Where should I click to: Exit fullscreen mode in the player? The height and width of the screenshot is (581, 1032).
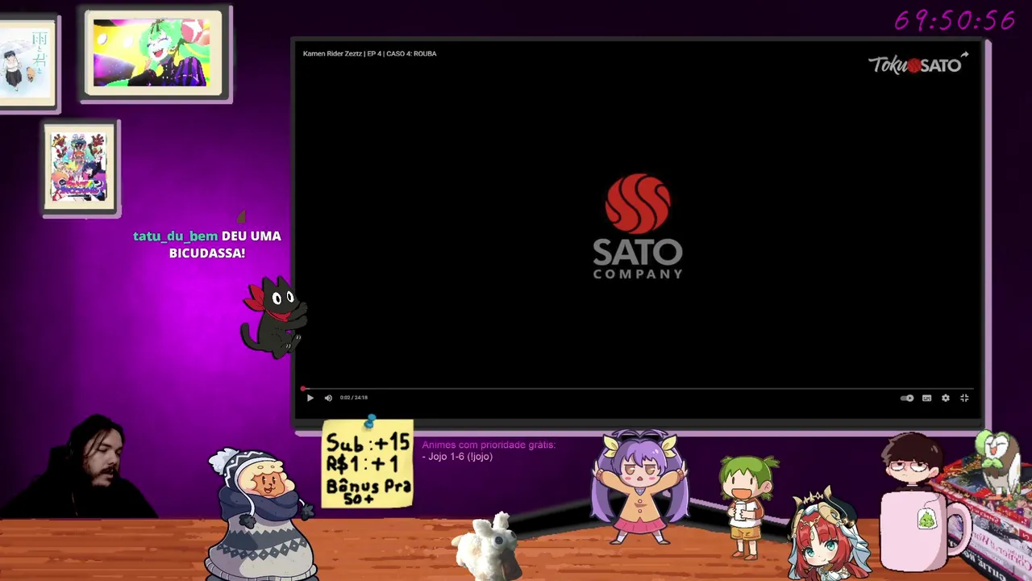(964, 398)
